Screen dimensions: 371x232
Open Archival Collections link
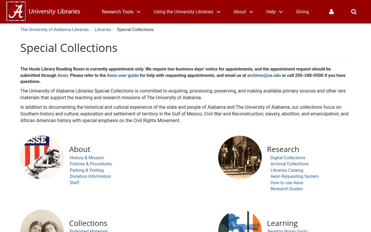point(290,164)
